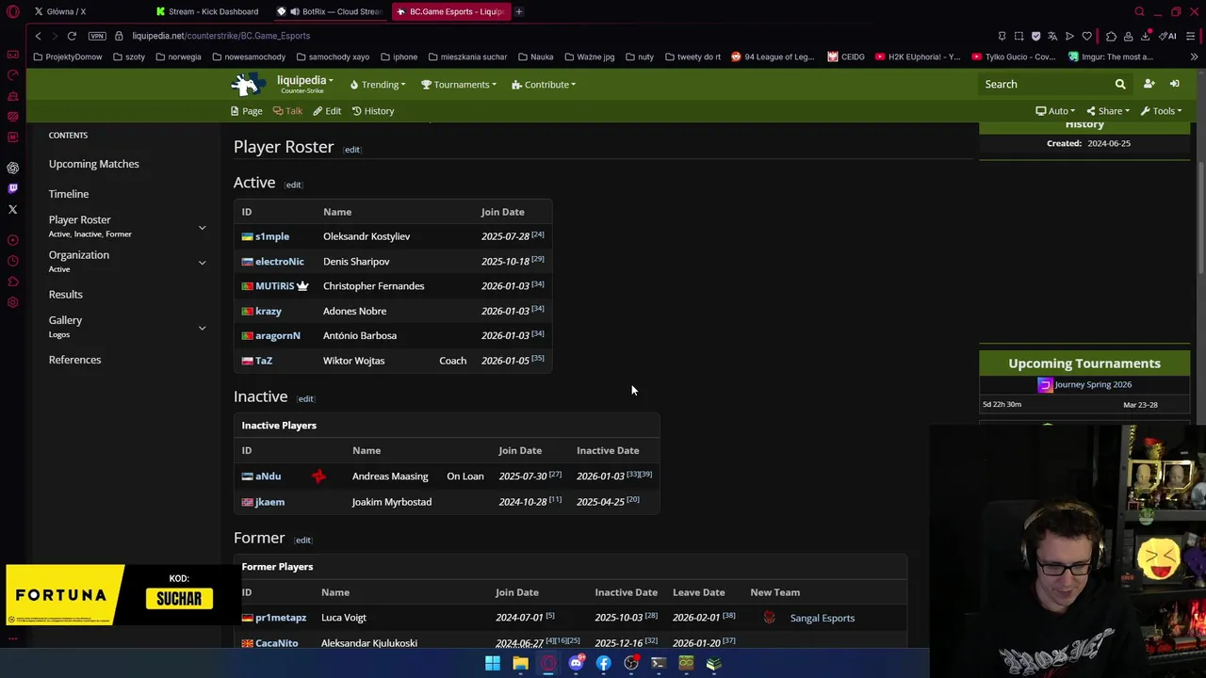Click the log in icon on Liquipedia
This screenshot has height=678, width=1206.
click(1174, 85)
